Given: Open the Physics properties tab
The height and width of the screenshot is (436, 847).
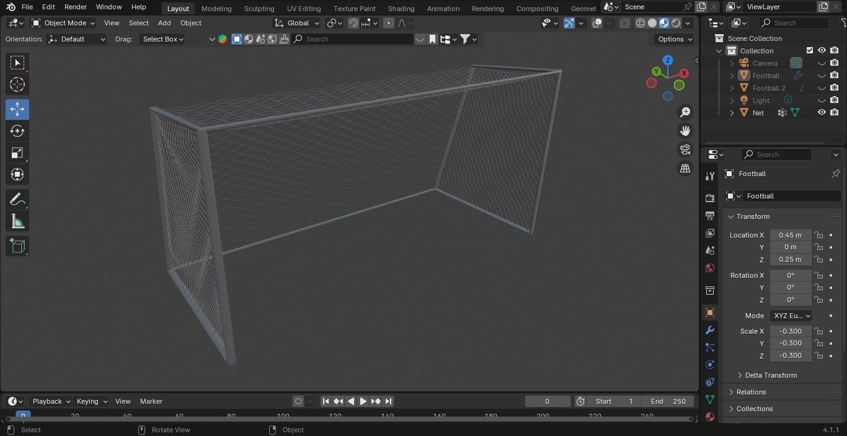Looking at the screenshot, I should pyautogui.click(x=710, y=365).
